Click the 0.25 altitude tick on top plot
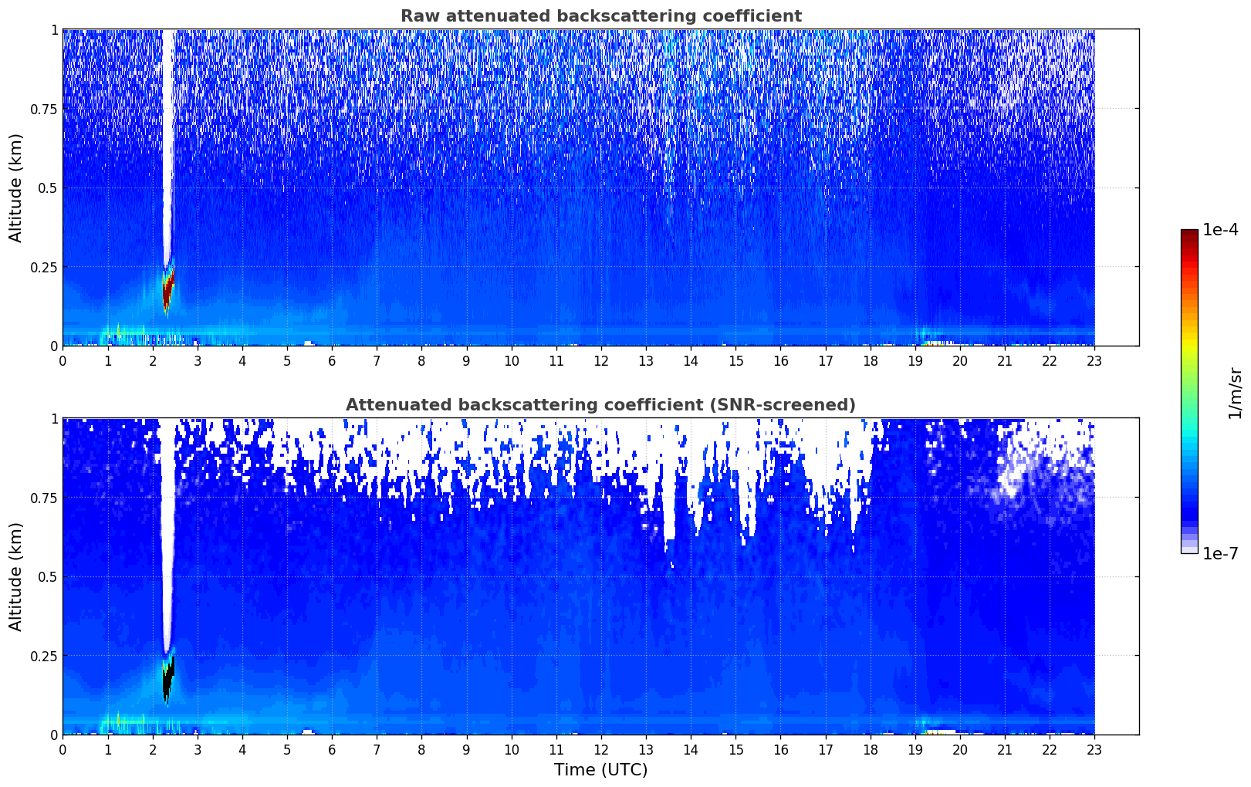This screenshot has height=787, width=1251. point(44,267)
